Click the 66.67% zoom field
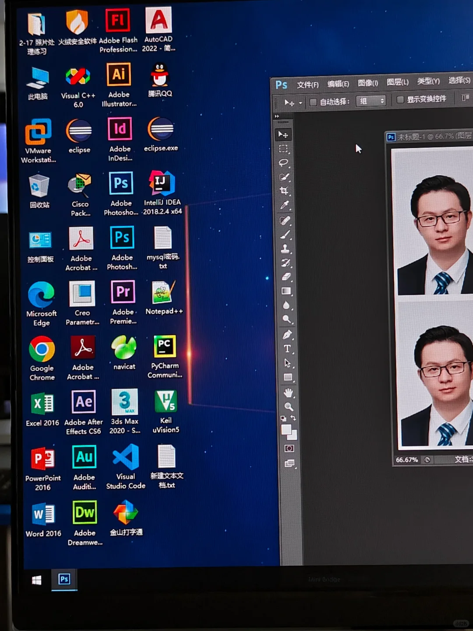The image size is (473, 631). click(406, 460)
